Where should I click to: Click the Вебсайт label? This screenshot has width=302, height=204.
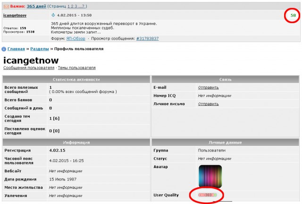pos(13,171)
